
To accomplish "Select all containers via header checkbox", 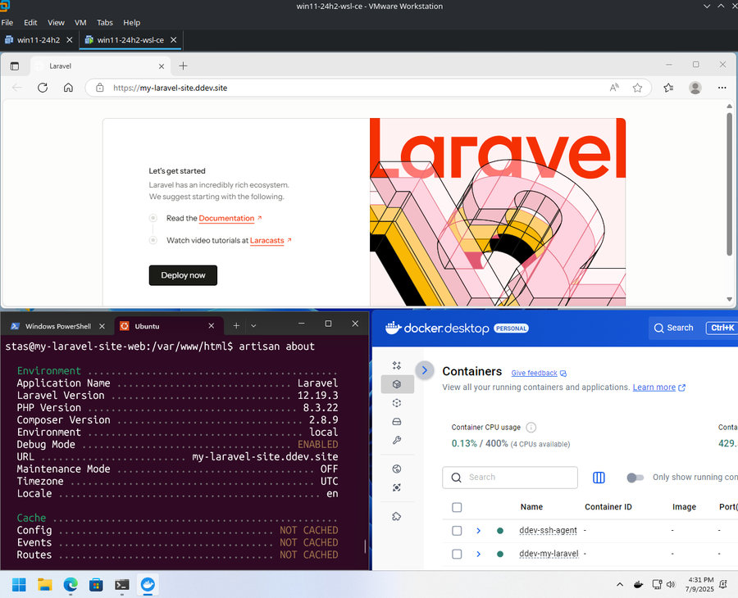I will point(457,507).
